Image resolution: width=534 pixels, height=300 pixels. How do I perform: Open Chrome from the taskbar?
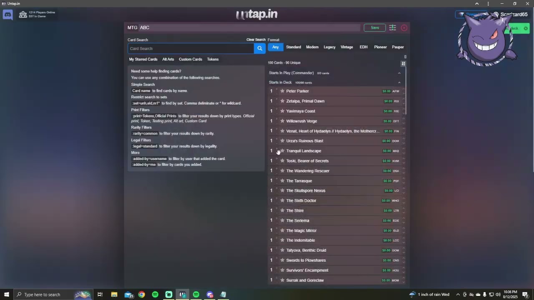tap(141, 295)
